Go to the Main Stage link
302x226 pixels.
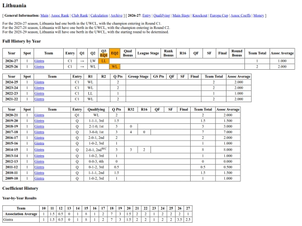[x=181, y=16]
